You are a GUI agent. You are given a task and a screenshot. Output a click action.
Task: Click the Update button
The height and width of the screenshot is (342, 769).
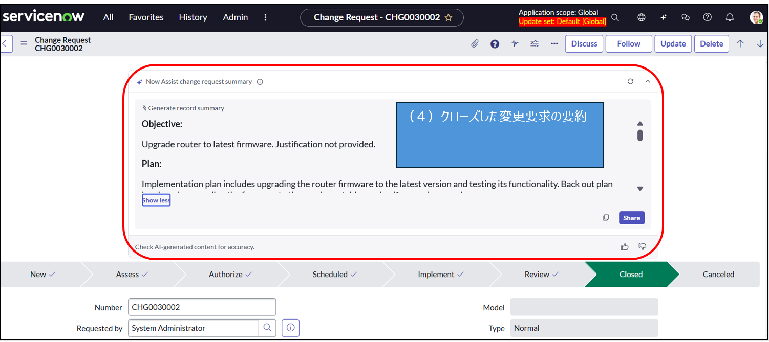tap(673, 44)
